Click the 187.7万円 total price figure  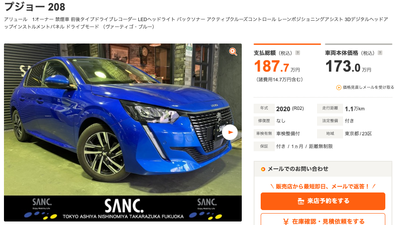pyautogui.click(x=277, y=66)
